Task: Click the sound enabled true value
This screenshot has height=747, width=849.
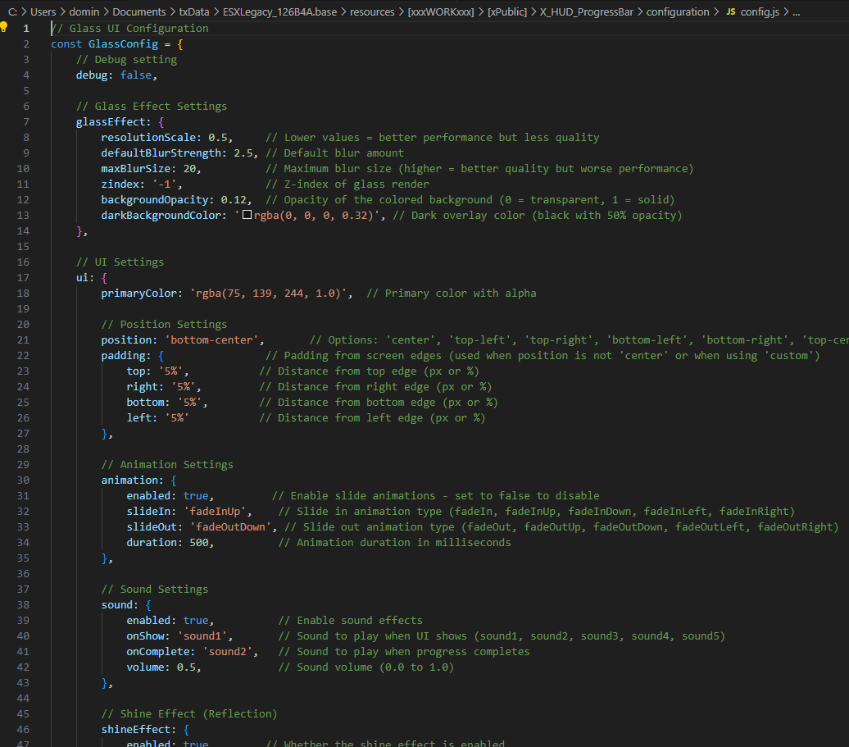Action: click(x=195, y=620)
